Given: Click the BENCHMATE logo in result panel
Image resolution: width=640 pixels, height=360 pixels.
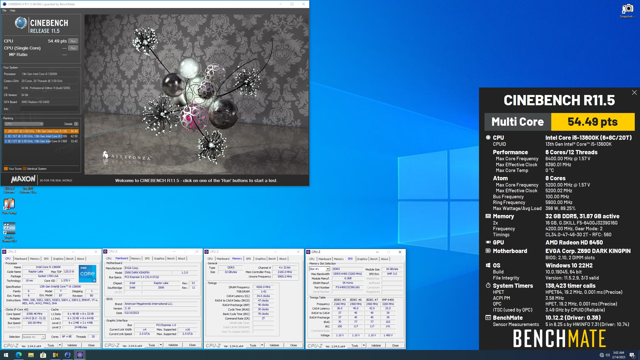Looking at the screenshot, I should [559, 338].
